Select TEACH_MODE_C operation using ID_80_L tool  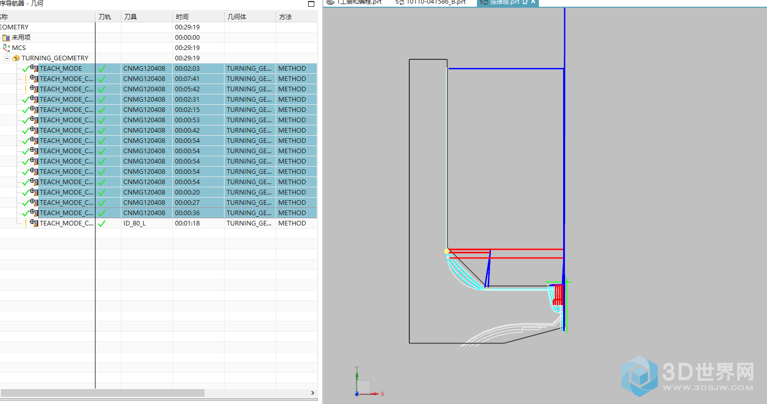click(67, 223)
